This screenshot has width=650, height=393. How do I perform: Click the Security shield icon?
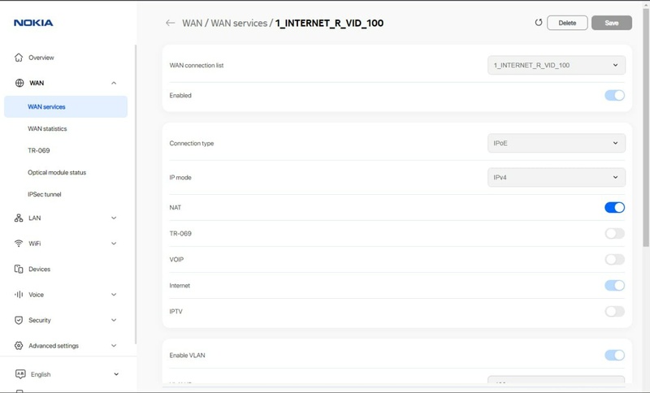click(x=19, y=320)
